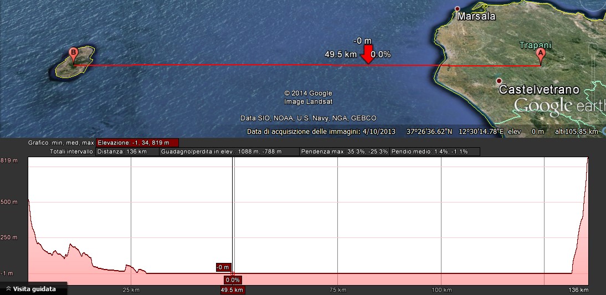Expand the Visita guidata panel
This screenshot has height=295, width=606.
(x=33, y=289)
